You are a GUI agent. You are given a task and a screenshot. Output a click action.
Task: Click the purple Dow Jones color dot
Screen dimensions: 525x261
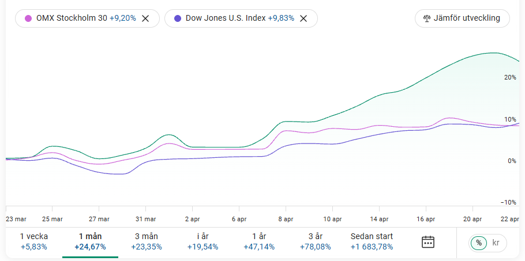click(x=177, y=18)
